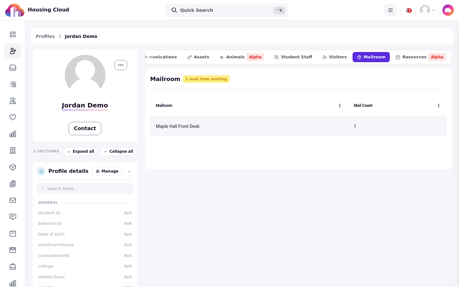Expand all profile sections
The height and width of the screenshot is (287, 459).
pos(81,151)
